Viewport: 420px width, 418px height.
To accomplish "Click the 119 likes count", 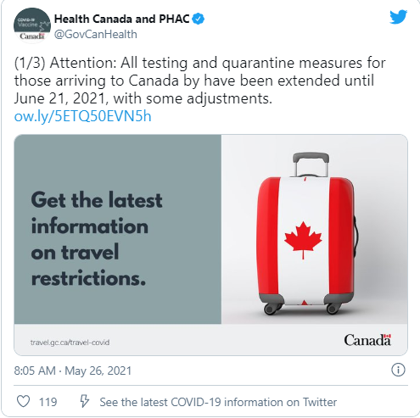I will (x=48, y=402).
